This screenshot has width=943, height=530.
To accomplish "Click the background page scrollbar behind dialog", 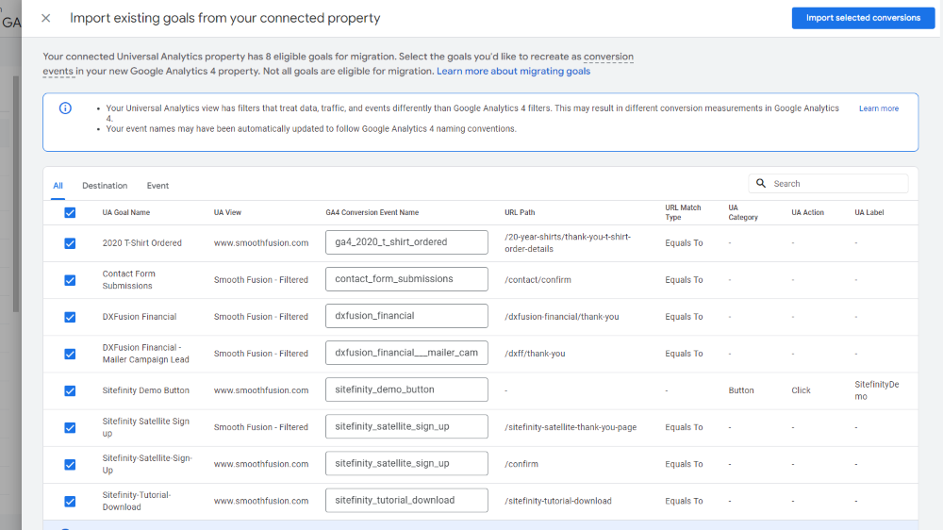I will (16, 192).
